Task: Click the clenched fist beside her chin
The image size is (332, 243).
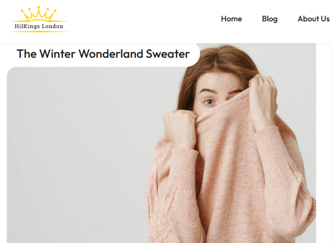Action: tap(179, 129)
